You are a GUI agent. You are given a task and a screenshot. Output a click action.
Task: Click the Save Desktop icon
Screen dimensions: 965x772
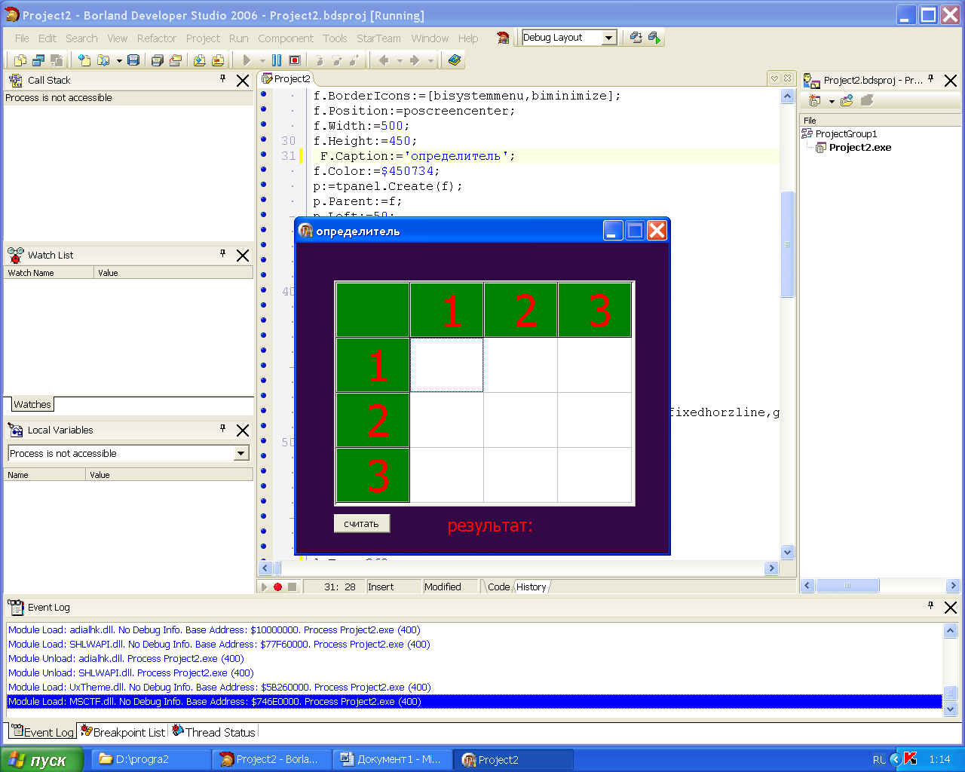636,38
